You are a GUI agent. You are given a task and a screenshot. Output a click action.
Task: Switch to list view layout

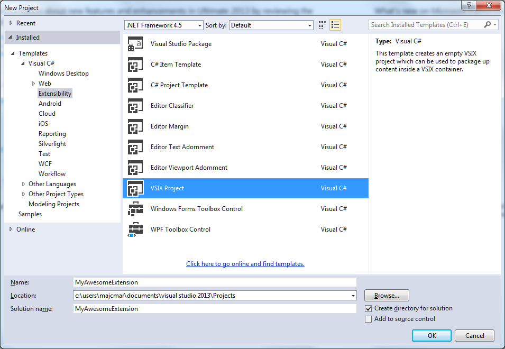335,25
